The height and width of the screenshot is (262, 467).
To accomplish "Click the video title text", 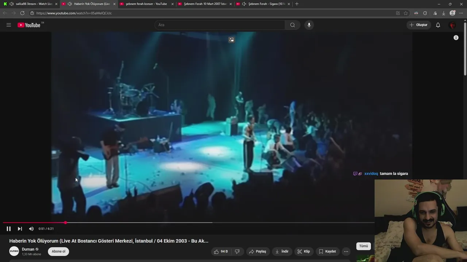I will click(x=109, y=241).
